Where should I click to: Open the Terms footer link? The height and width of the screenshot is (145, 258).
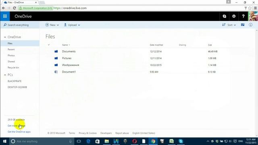tap(72, 133)
